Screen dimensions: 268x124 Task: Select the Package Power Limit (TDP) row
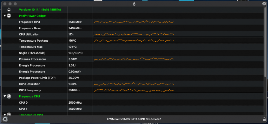point(133,78)
